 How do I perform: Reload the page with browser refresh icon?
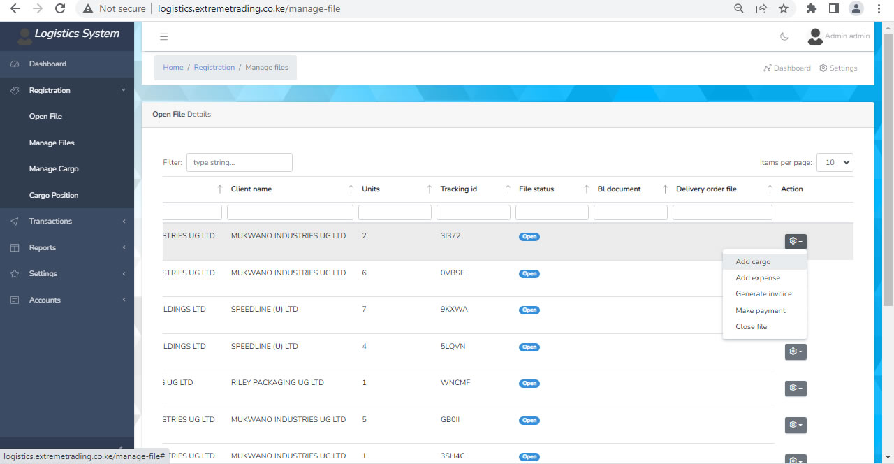60,9
